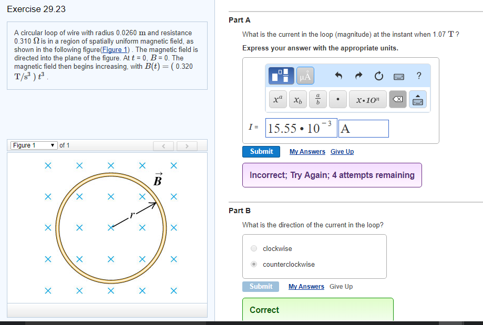Click the next figure chevron arrow
483x325 pixels.
[187, 145]
